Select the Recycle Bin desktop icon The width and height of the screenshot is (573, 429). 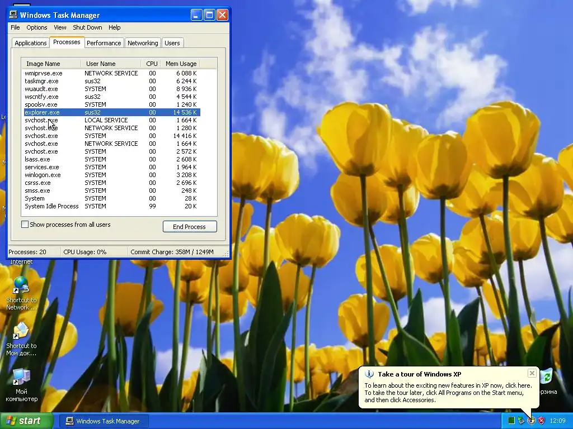[547, 381]
